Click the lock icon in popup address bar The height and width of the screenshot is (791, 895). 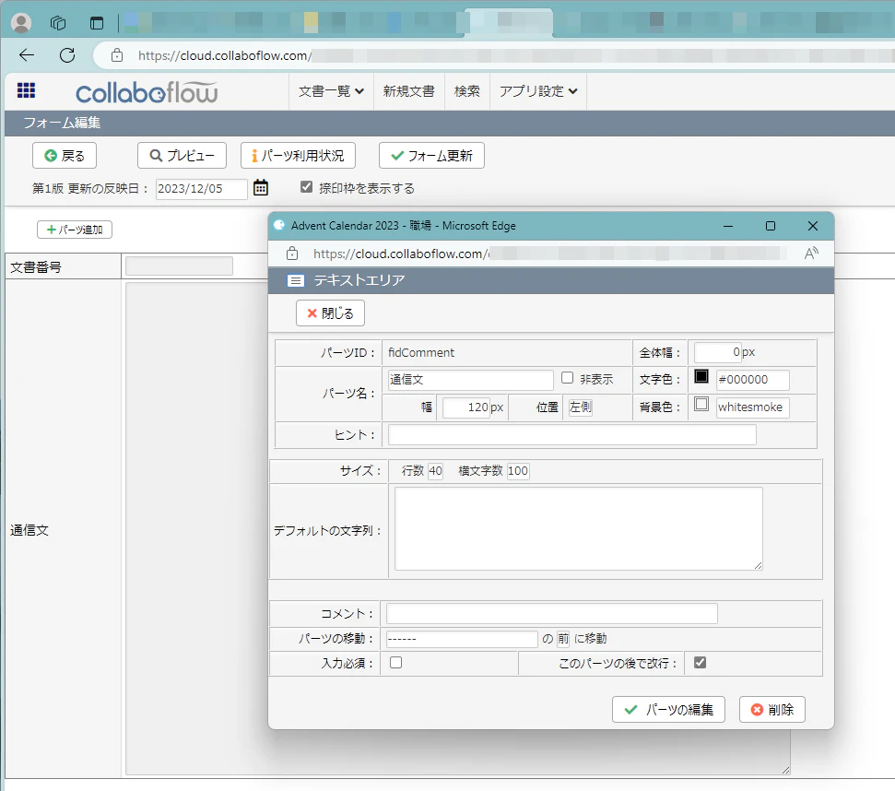tap(292, 254)
